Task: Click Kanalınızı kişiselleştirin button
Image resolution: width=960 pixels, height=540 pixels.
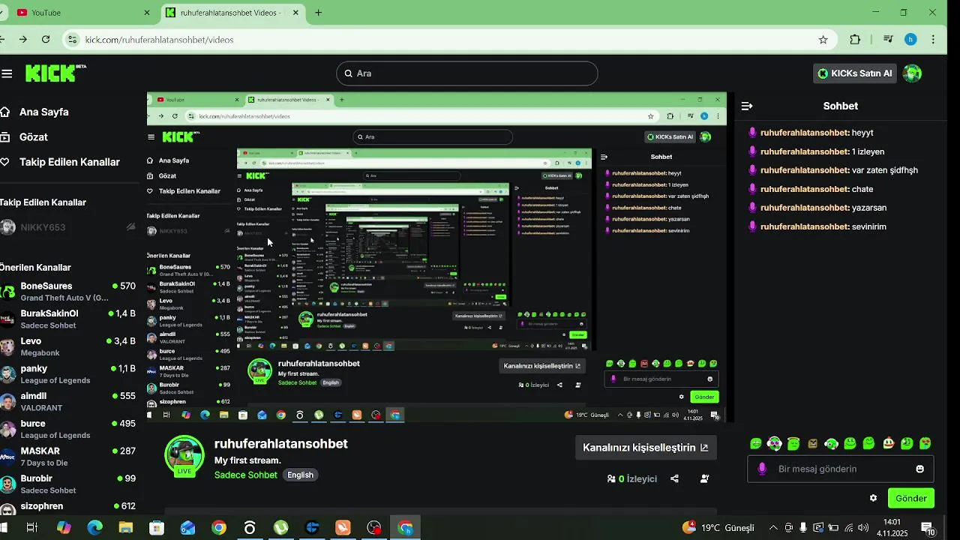Action: (x=646, y=448)
